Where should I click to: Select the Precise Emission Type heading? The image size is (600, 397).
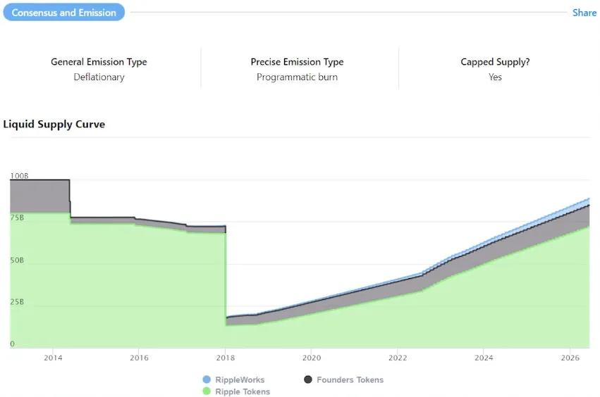click(x=297, y=62)
